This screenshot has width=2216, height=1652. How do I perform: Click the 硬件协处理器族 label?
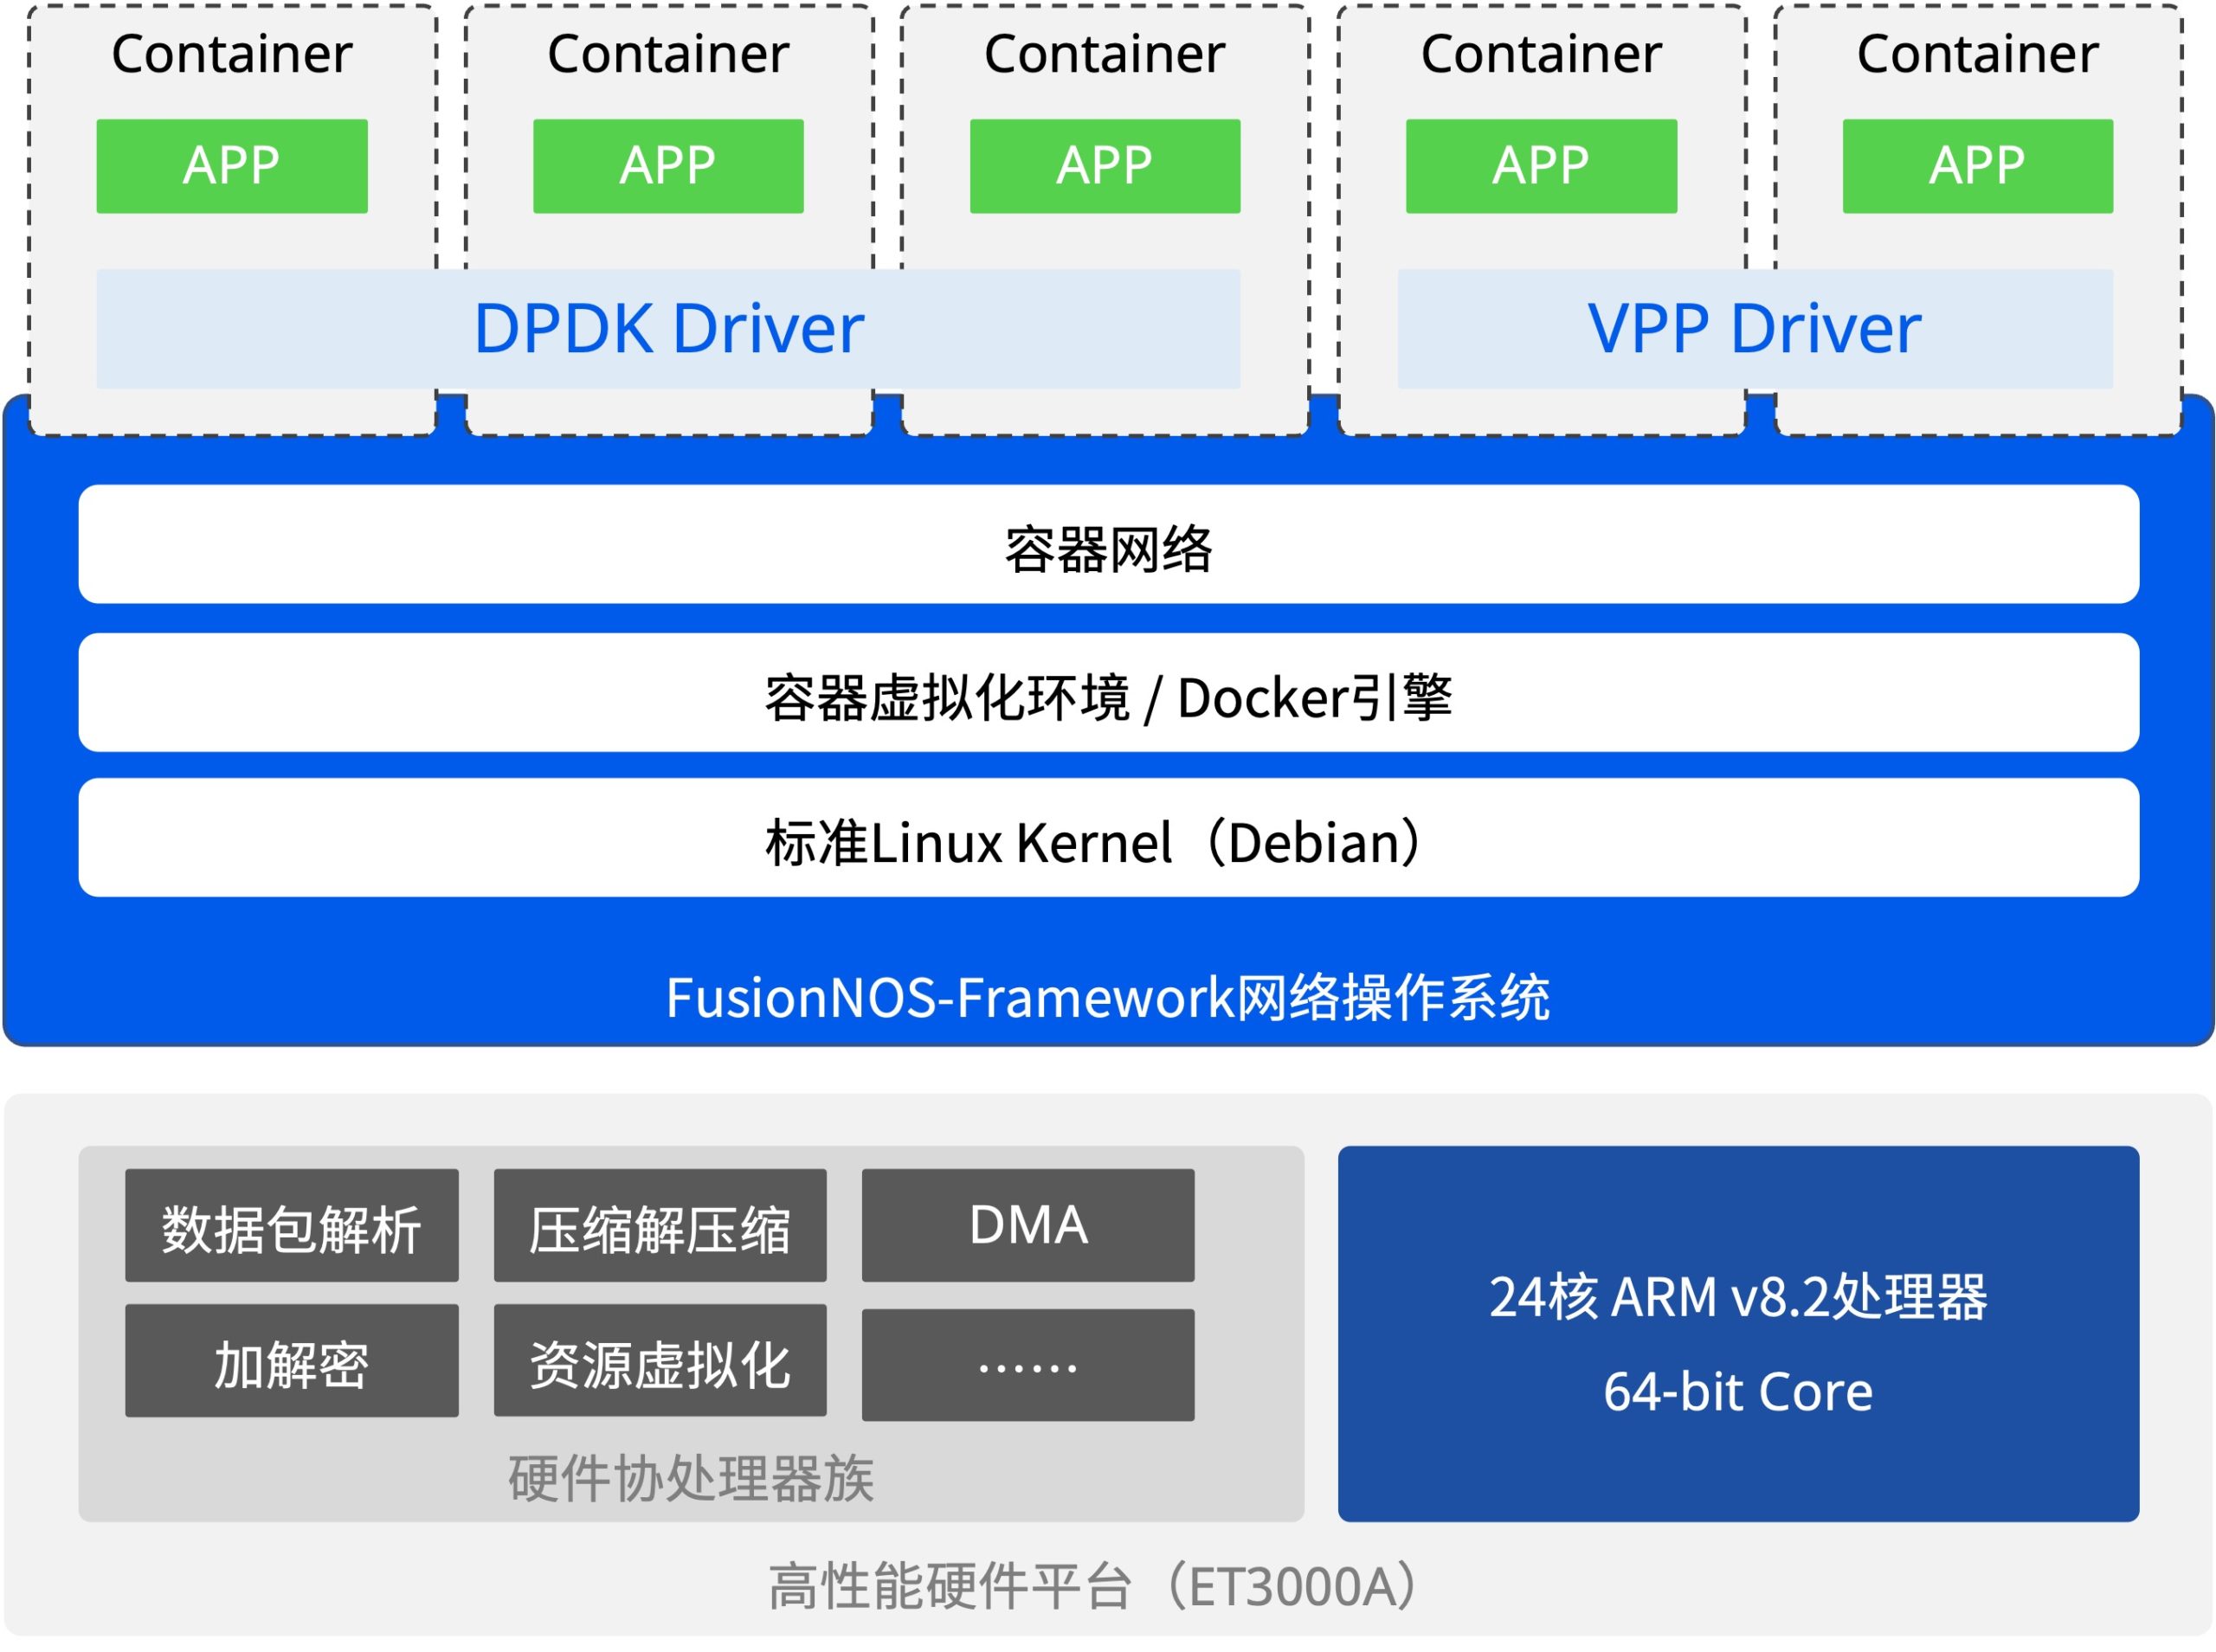[691, 1478]
